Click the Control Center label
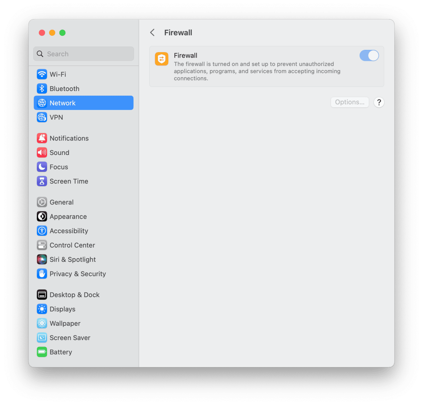 72,245
